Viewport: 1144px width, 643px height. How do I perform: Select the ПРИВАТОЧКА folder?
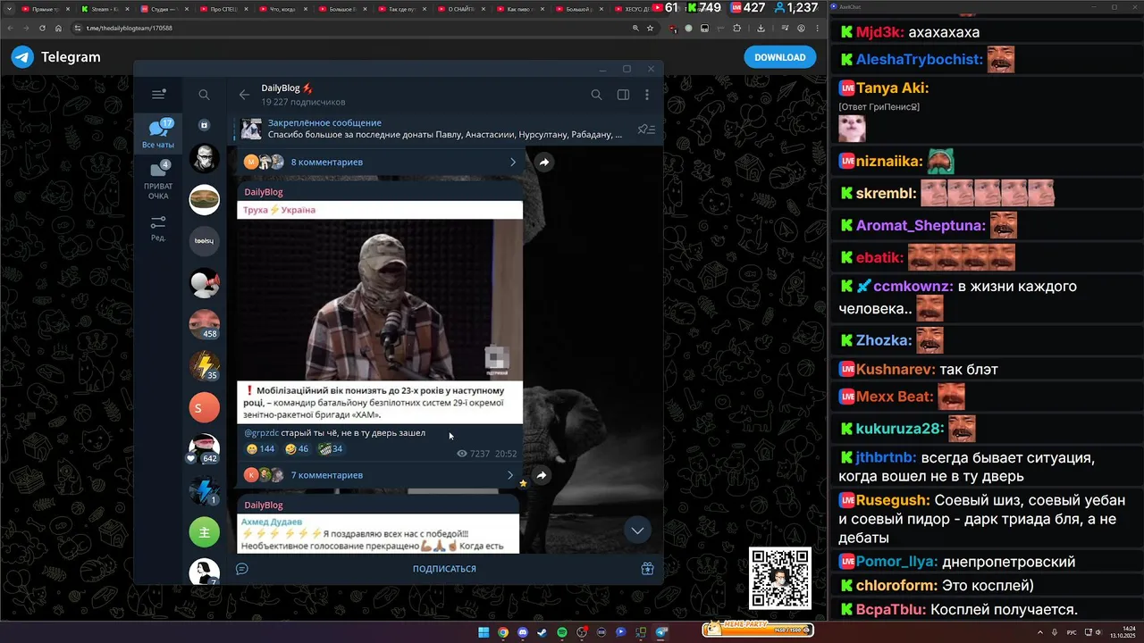[158, 180]
